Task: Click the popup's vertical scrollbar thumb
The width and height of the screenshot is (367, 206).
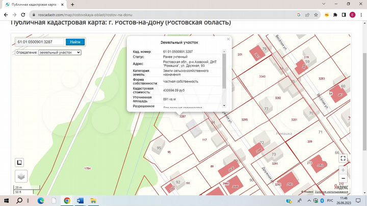Action: (x=224, y=71)
